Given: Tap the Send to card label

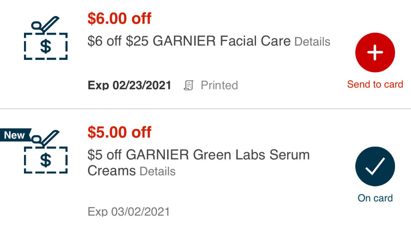Looking at the screenshot, I should pyautogui.click(x=375, y=85).
